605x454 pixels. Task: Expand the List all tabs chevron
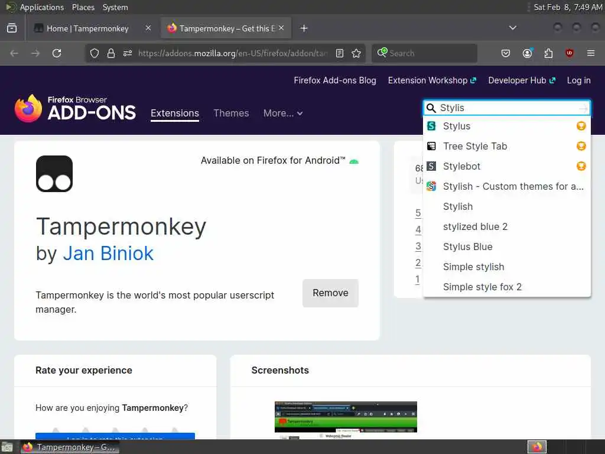pos(513,28)
